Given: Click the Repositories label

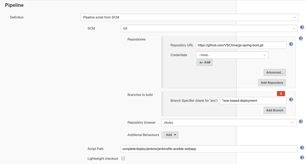Looking at the screenshot, I should coord(136,39).
